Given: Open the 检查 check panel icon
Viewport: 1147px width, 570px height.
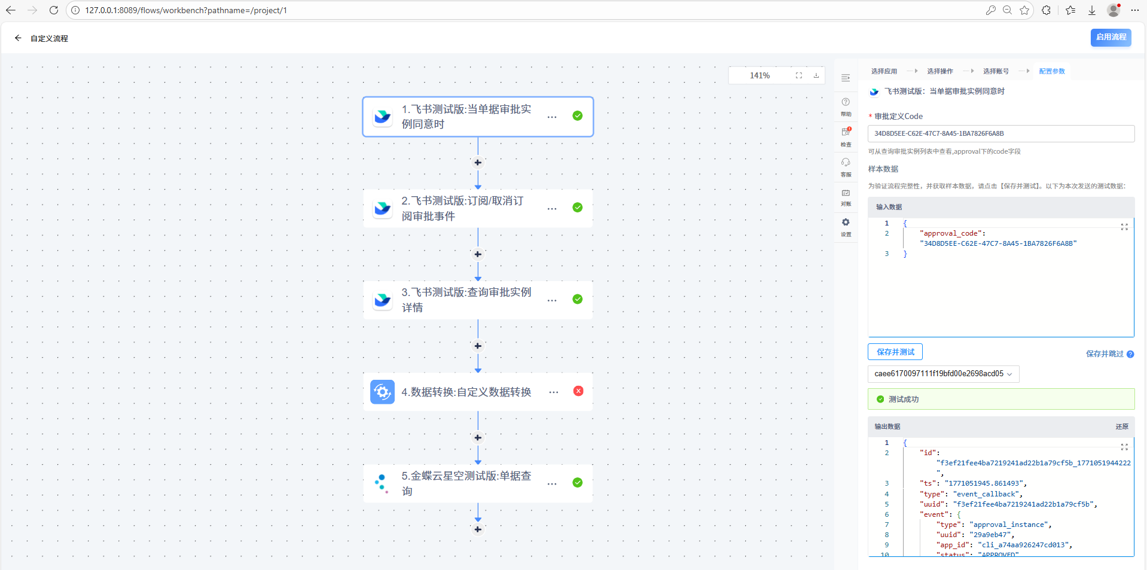Looking at the screenshot, I should (846, 135).
